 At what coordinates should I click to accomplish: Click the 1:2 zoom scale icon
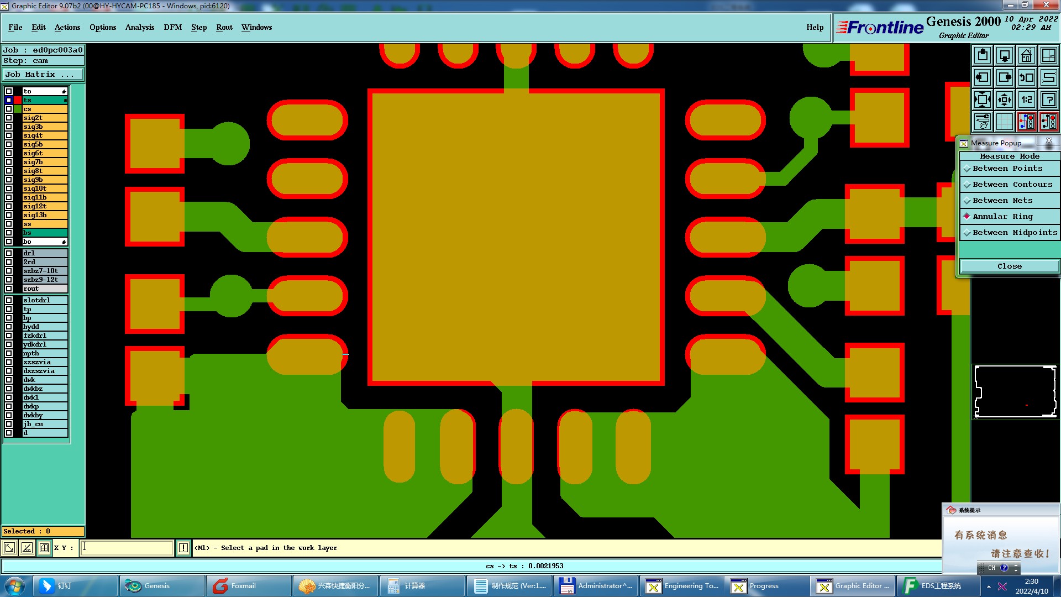coord(1026,99)
